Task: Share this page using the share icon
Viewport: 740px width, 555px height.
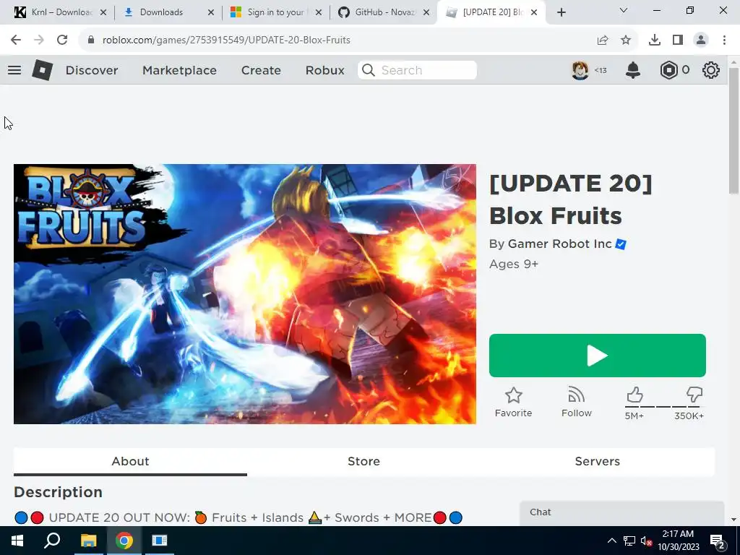Action: coord(603,40)
